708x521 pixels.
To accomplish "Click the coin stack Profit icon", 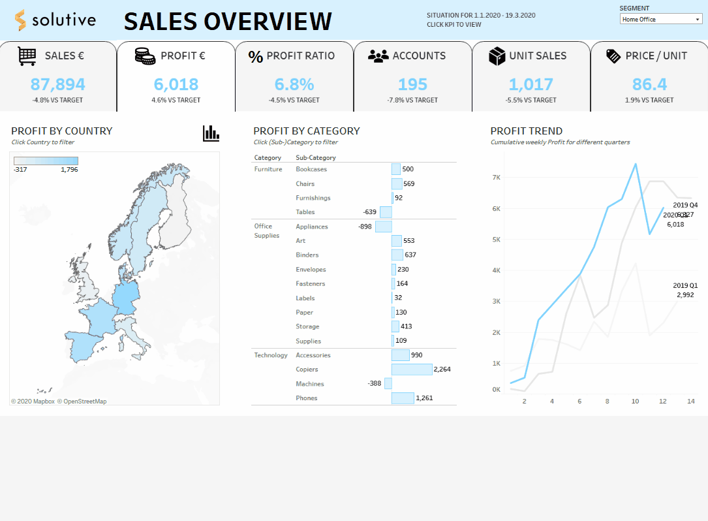I will coord(145,55).
